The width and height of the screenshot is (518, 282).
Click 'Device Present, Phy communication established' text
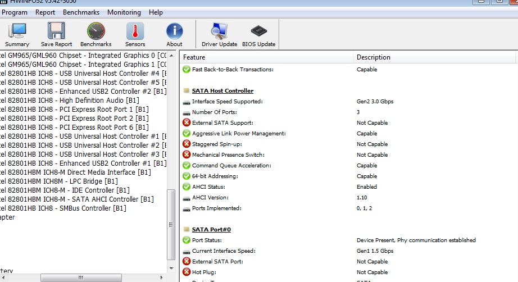[416, 240]
